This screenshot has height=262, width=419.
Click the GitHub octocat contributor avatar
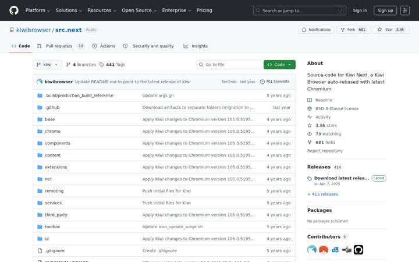[x=358, y=250]
